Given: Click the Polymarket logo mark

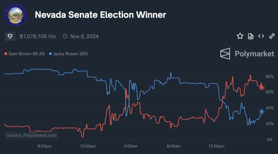Looking at the screenshot, I should pyautogui.click(x=225, y=54).
